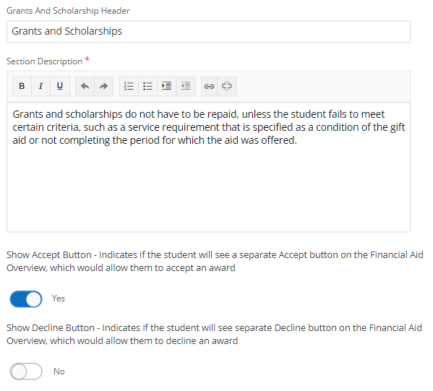Redo the last undone edit
The image size is (433, 391).
click(103, 86)
